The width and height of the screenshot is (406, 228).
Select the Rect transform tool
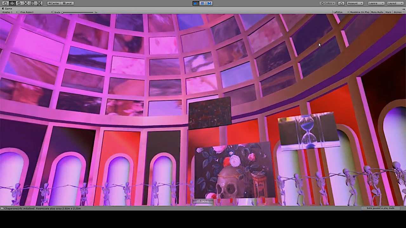32,3
